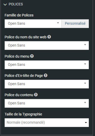Image resolution: width=95 pixels, height=136 pixels.
Task: Open the Taille de la Typographie select box
Action: (x=47, y=122)
